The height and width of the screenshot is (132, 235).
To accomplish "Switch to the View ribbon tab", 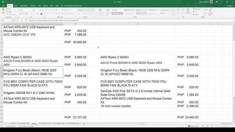I will click(51, 6).
